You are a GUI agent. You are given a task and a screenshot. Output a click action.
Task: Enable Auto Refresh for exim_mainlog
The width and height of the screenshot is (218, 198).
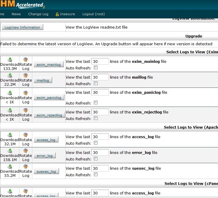96,68
